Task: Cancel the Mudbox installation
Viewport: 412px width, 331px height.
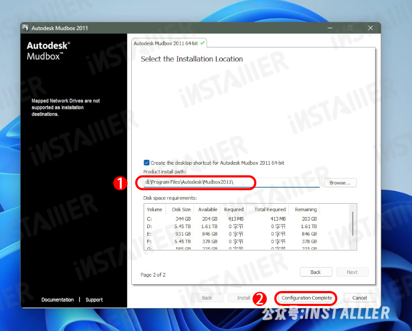Action: 360,298
